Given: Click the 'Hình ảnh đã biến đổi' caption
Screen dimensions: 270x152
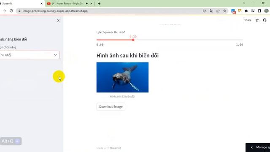Looking at the screenshot, I should click(x=122, y=97).
